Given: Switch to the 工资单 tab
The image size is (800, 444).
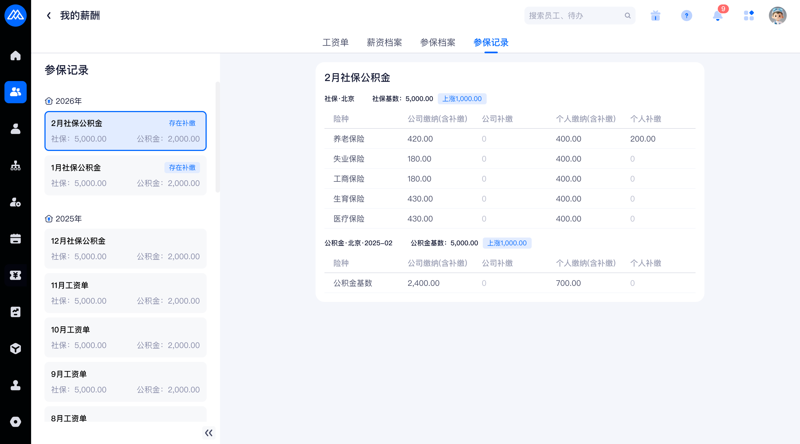Looking at the screenshot, I should click(x=335, y=42).
